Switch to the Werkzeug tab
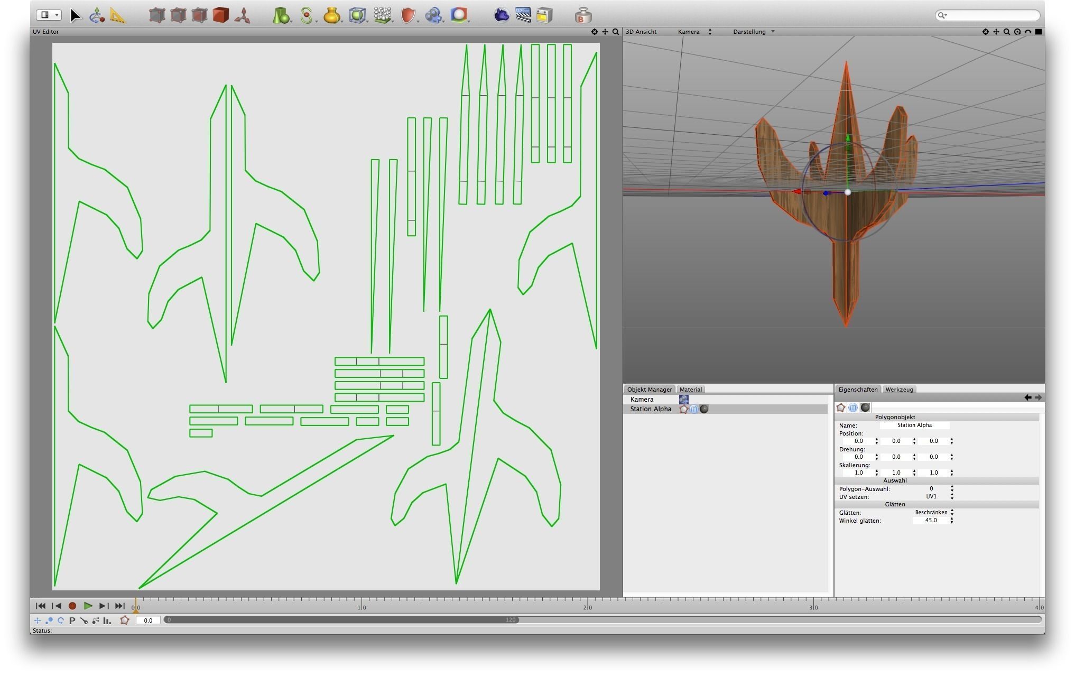The width and height of the screenshot is (1075, 676). point(898,390)
